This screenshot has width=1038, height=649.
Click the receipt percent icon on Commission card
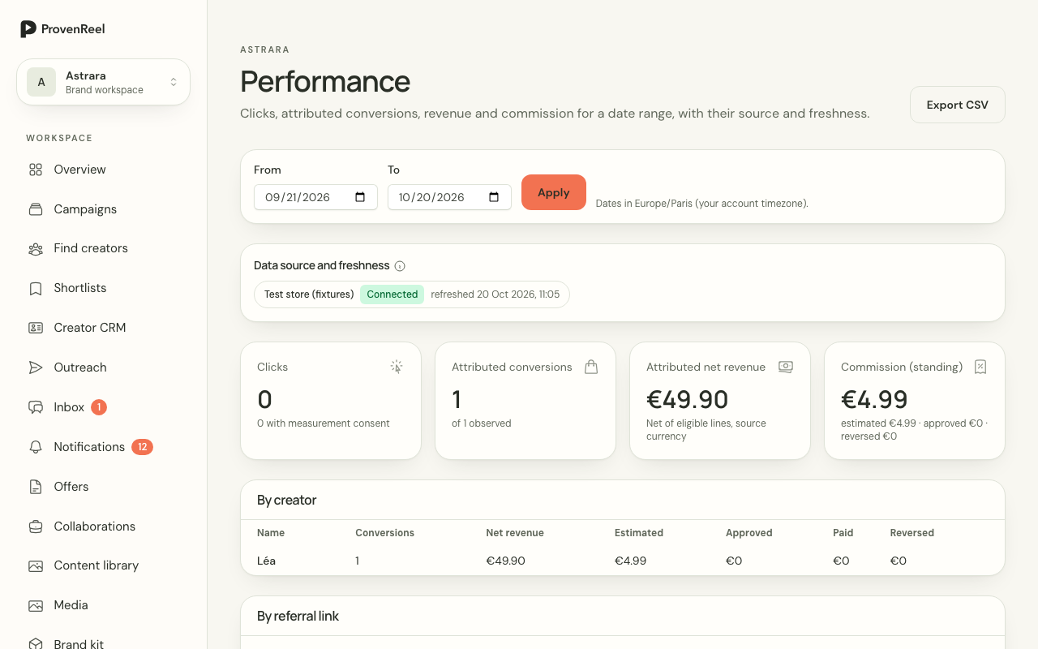[980, 367]
